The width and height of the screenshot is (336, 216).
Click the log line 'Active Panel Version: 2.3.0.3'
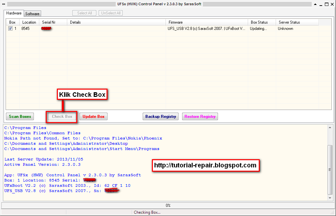coord(42,165)
